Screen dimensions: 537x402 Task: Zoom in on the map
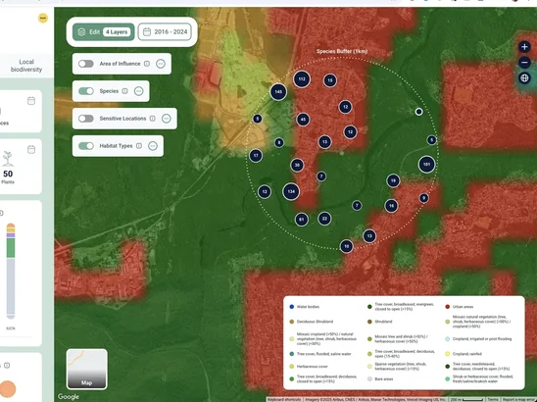[x=524, y=47]
